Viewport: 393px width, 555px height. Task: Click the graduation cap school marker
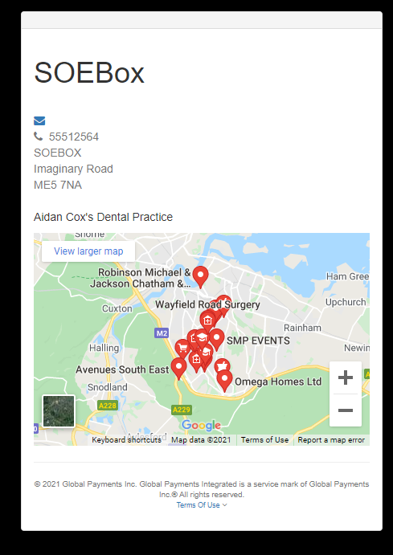pyautogui.click(x=202, y=337)
